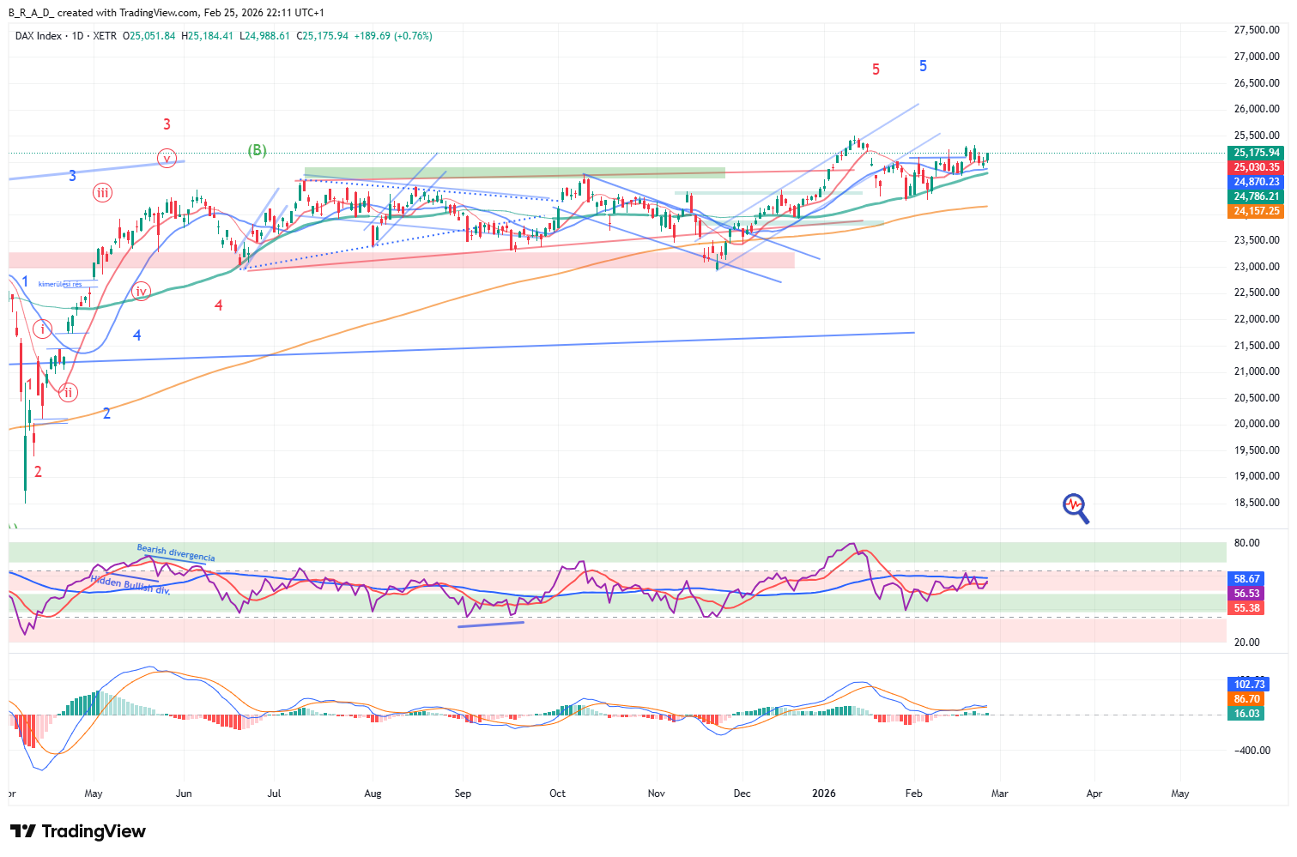Image resolution: width=1297 pixels, height=857 pixels.
Task: Select the circled wave i marker
Action: click(42, 329)
